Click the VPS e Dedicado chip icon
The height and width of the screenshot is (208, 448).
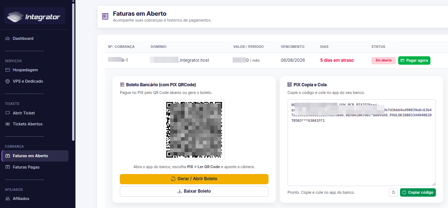pos(8,81)
